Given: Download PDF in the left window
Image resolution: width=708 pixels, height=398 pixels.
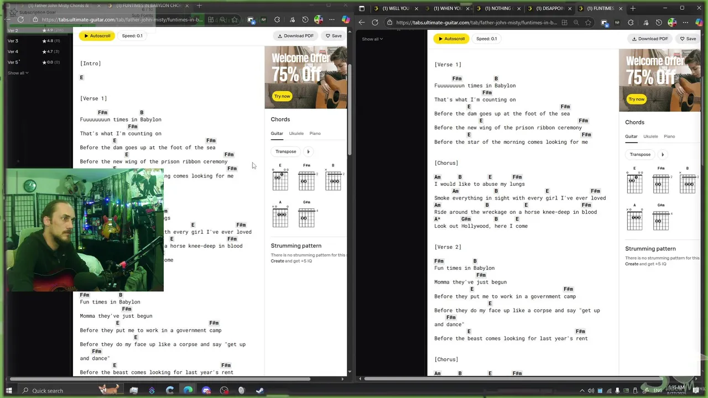Looking at the screenshot, I should click(295, 35).
